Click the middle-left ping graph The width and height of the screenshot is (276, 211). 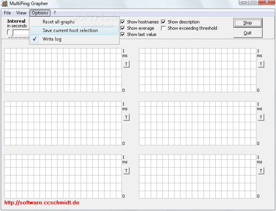63,123
